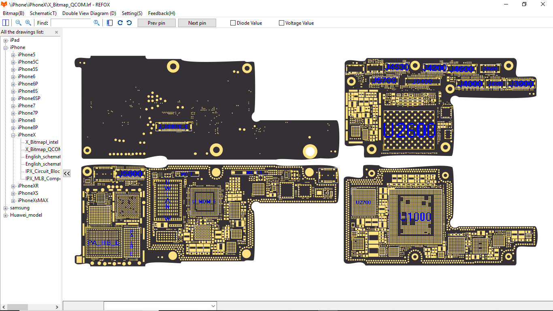Expand the Huawei_model tree node

(x=6, y=215)
